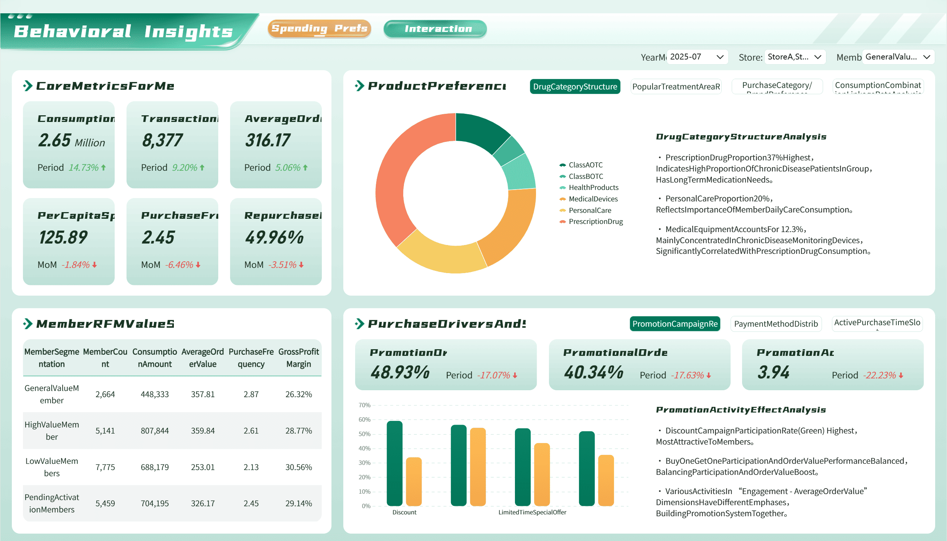This screenshot has width=947, height=541.
Task: Click the CoreMetrics section arrow icon
Action: coord(28,86)
